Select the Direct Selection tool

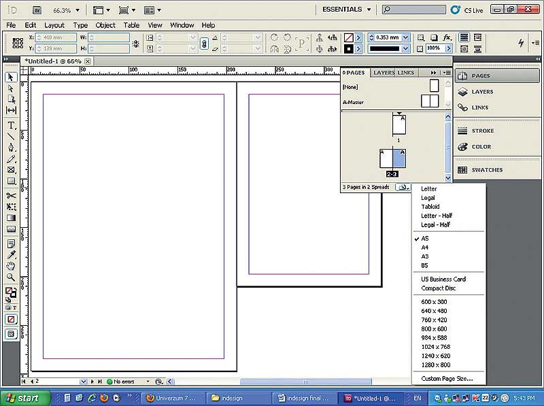11,88
